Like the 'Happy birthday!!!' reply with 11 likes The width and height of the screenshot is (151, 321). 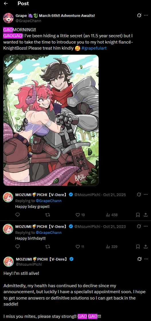pos(80,247)
